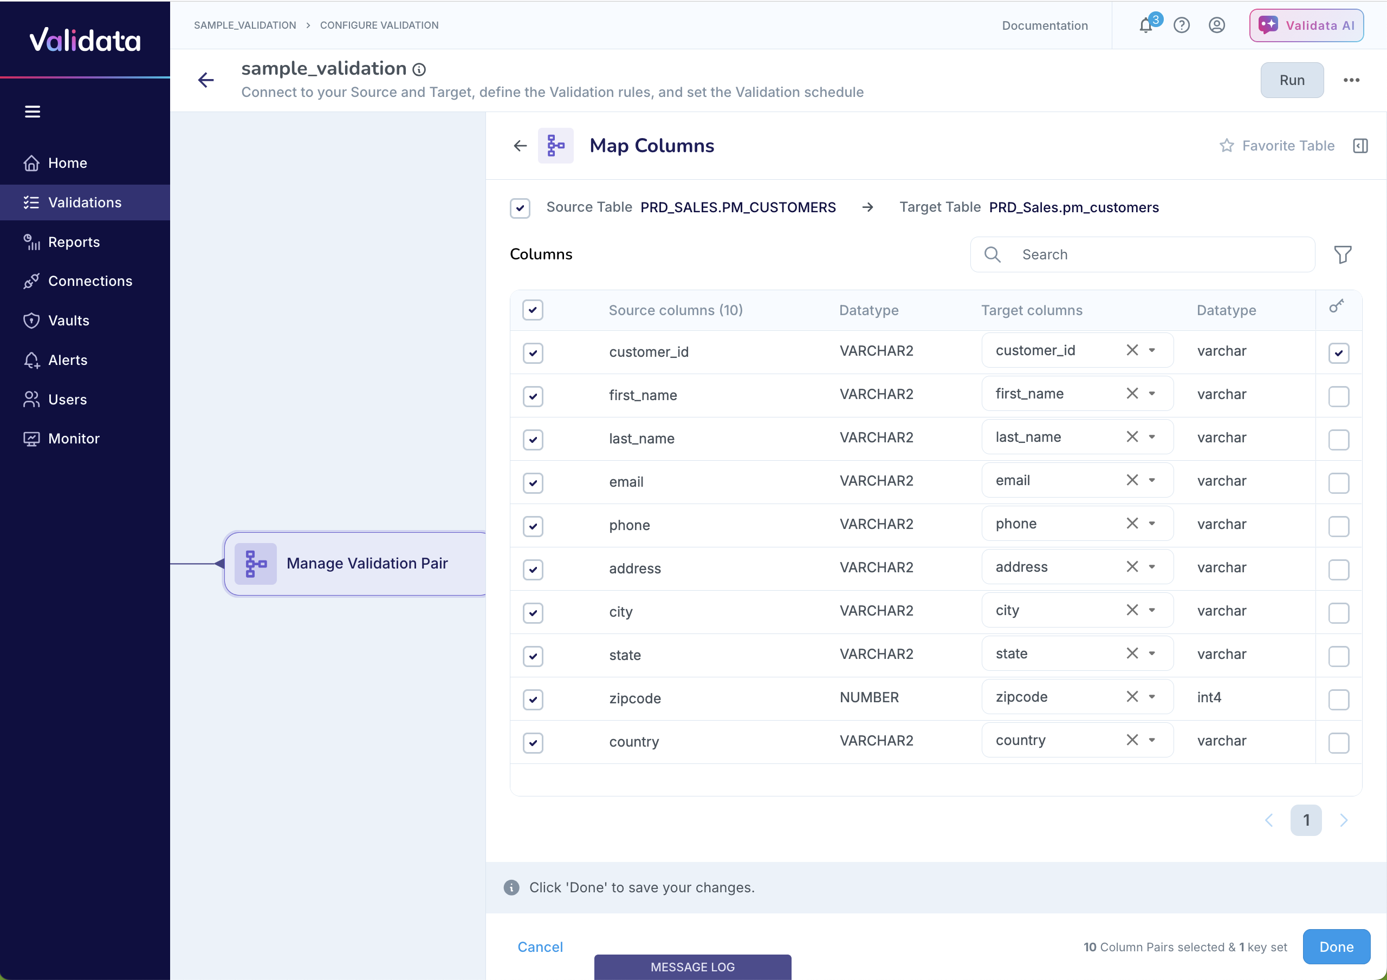Open the Connections sidebar section
1387x980 pixels.
(90, 281)
